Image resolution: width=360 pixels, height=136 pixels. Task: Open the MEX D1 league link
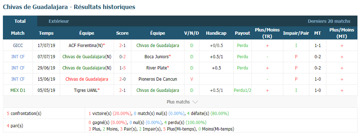pos(18,90)
